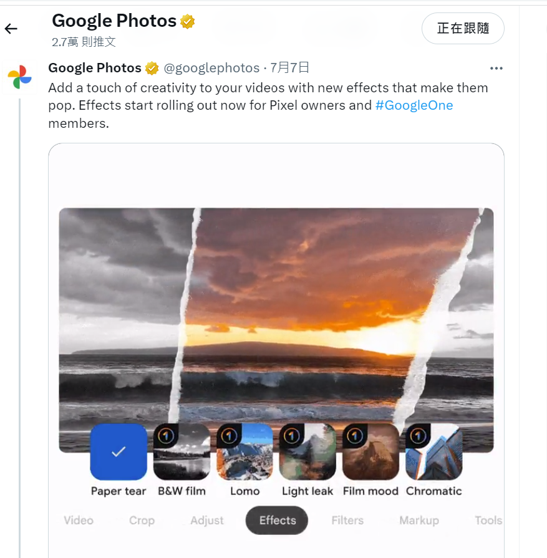
Task: Switch to the Filters tab
Action: (347, 520)
